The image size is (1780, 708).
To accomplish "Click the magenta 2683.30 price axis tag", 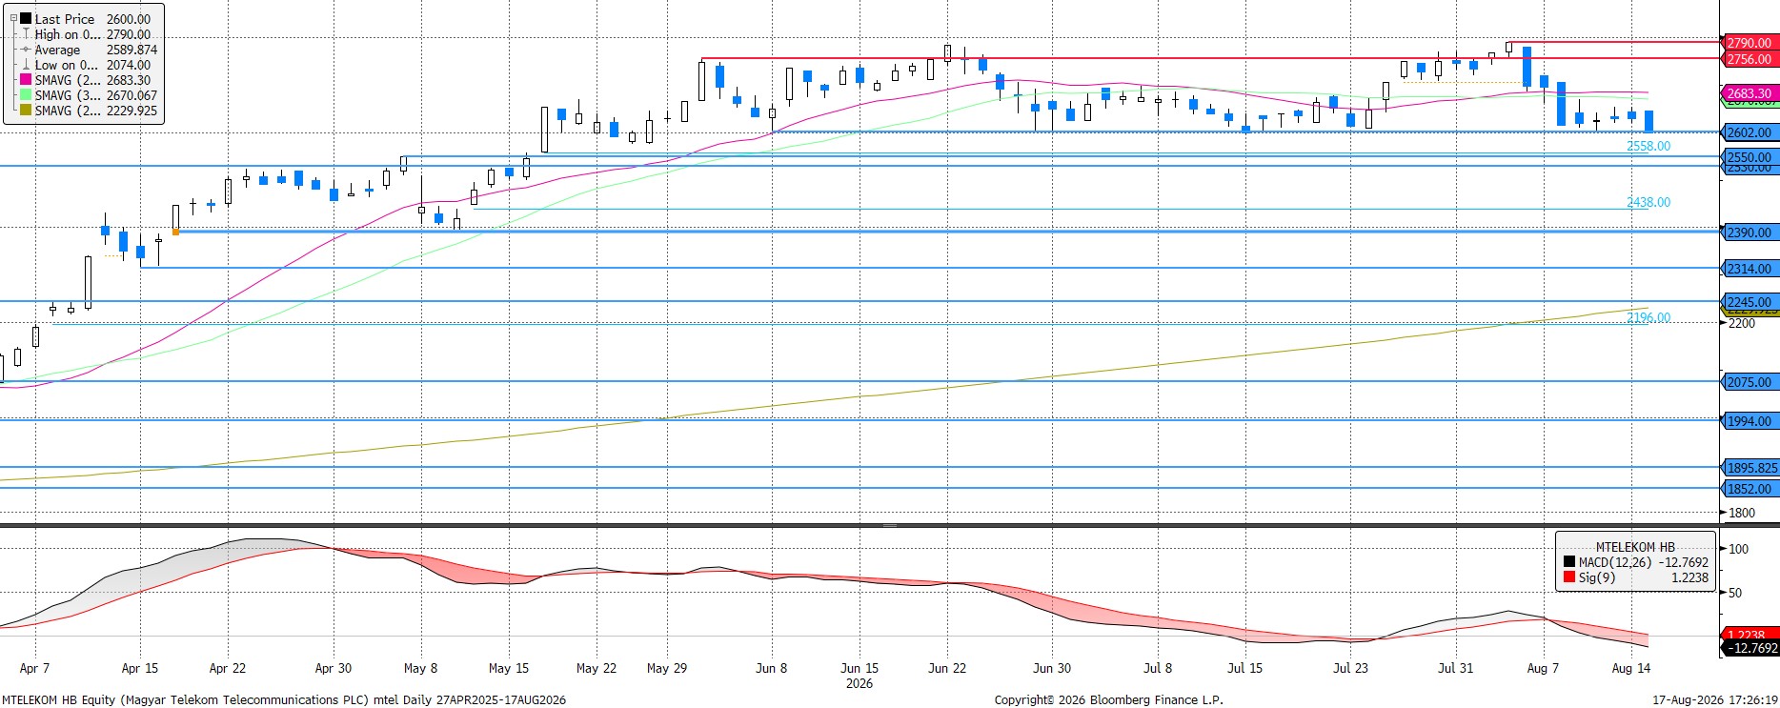I will click(1750, 93).
